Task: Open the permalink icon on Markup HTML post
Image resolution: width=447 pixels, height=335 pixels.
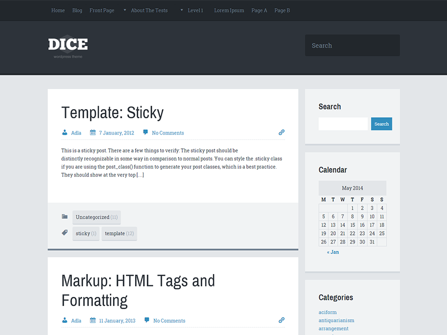Action: pos(281,320)
